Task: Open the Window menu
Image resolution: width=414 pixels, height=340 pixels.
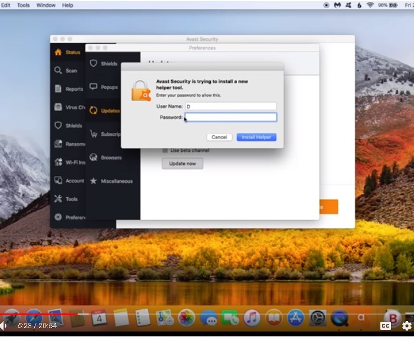Action: coord(45,5)
